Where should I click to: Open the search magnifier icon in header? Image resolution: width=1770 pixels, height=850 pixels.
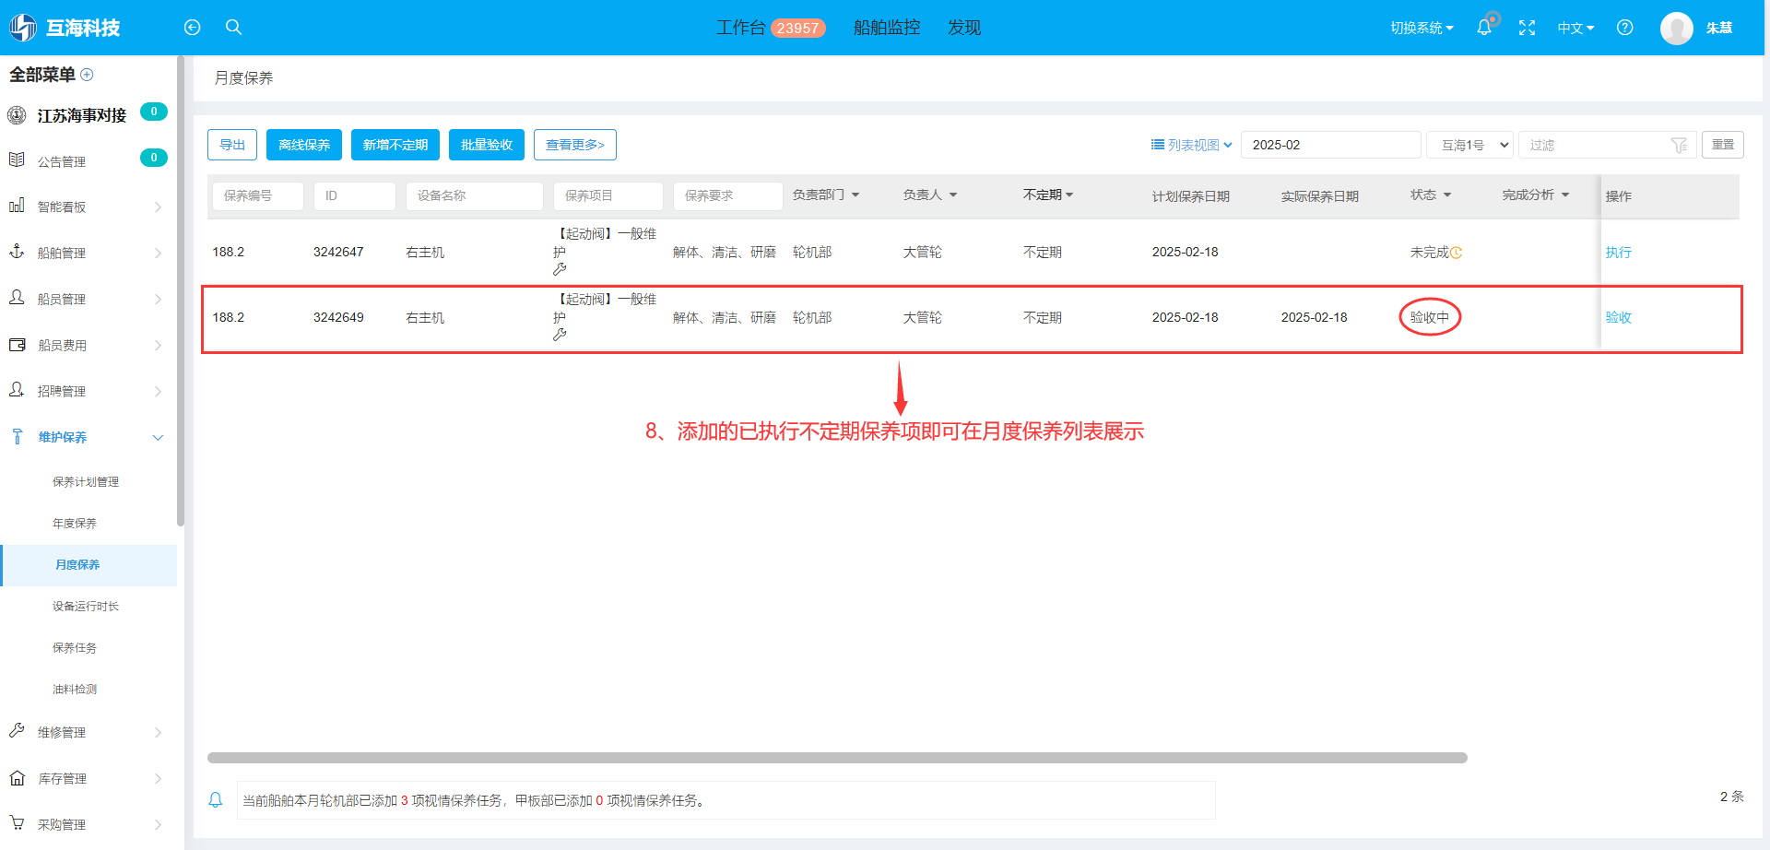coord(233,28)
